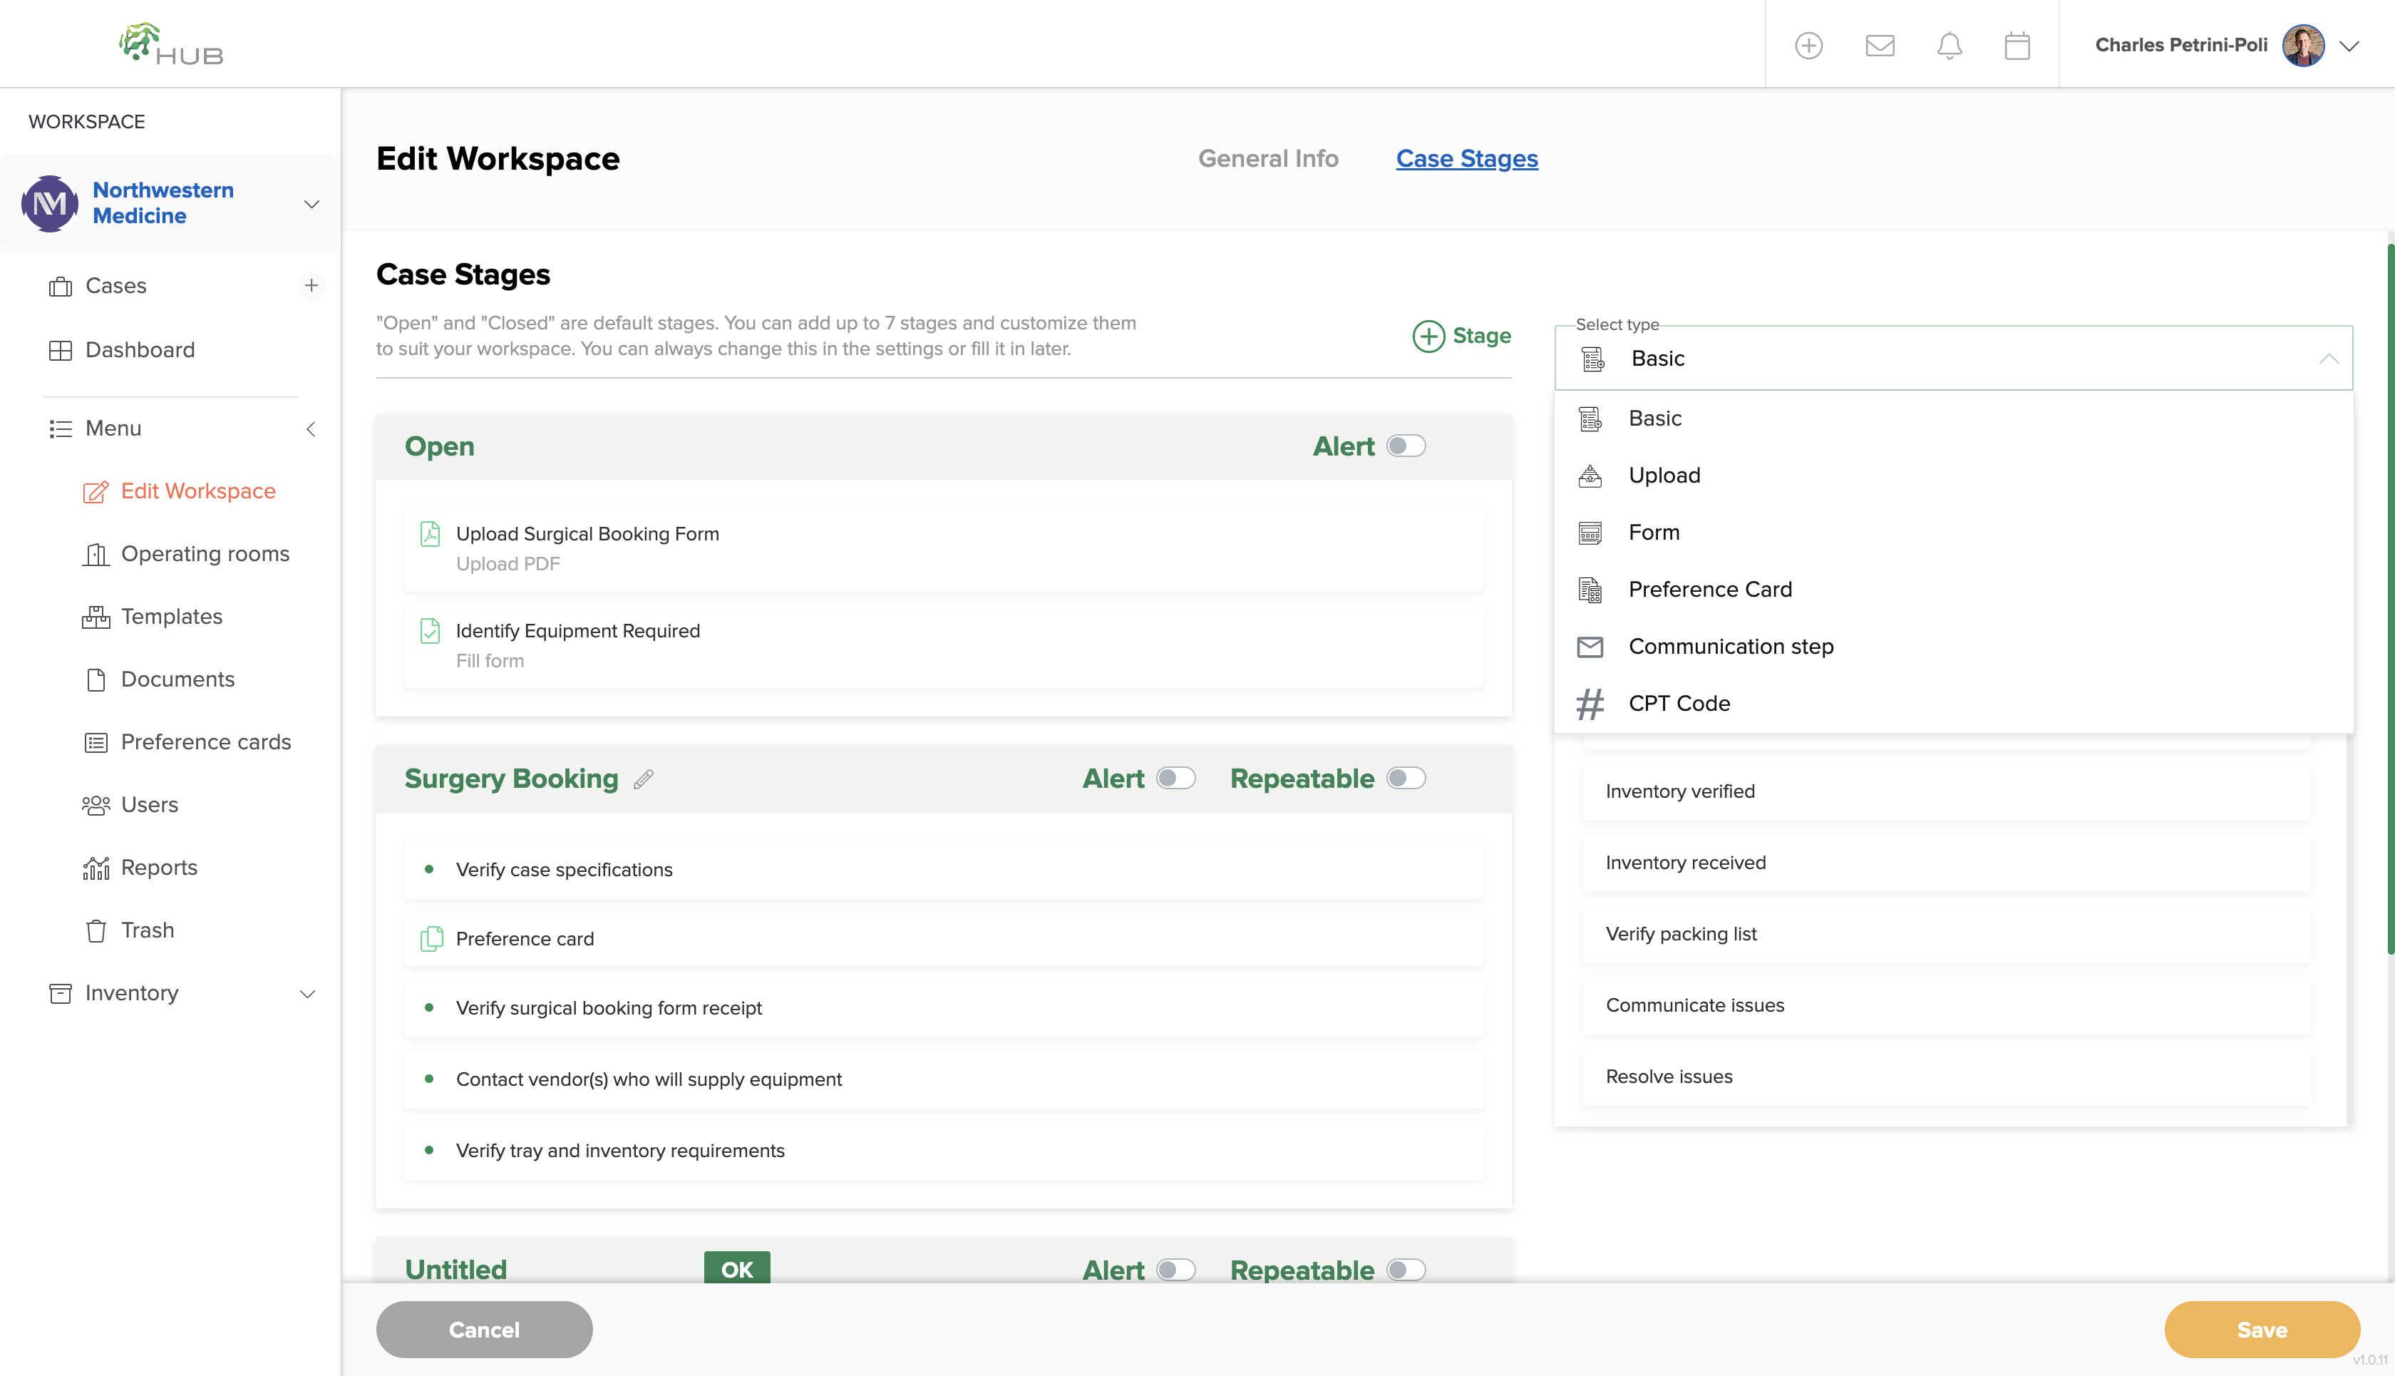Click the HUB logo
The width and height of the screenshot is (2395, 1376).
(171, 43)
